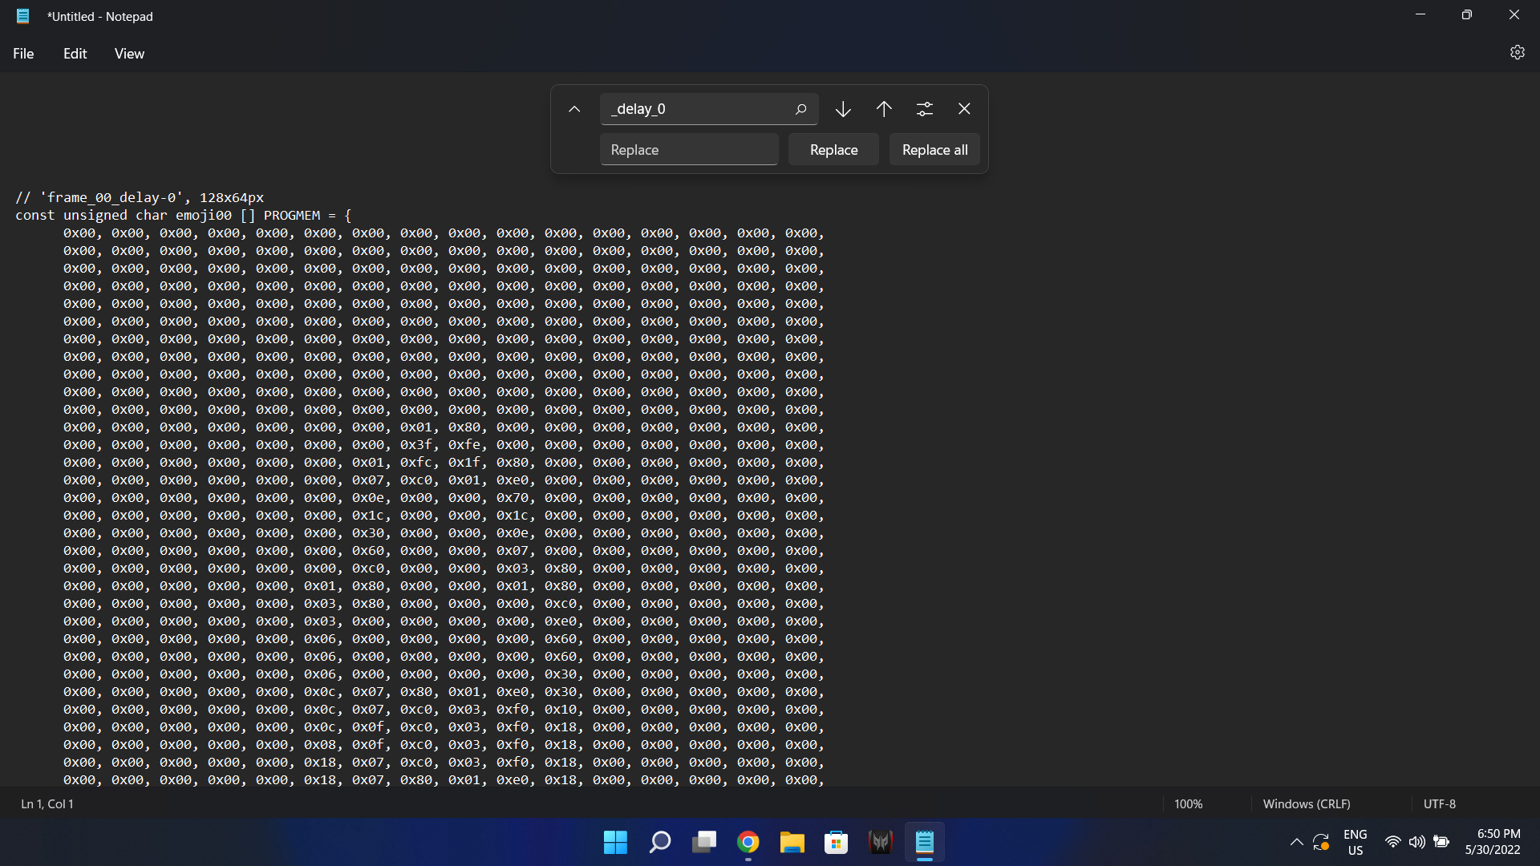This screenshot has height=866, width=1540.
Task: Click inside the Replace input field
Action: pos(688,149)
